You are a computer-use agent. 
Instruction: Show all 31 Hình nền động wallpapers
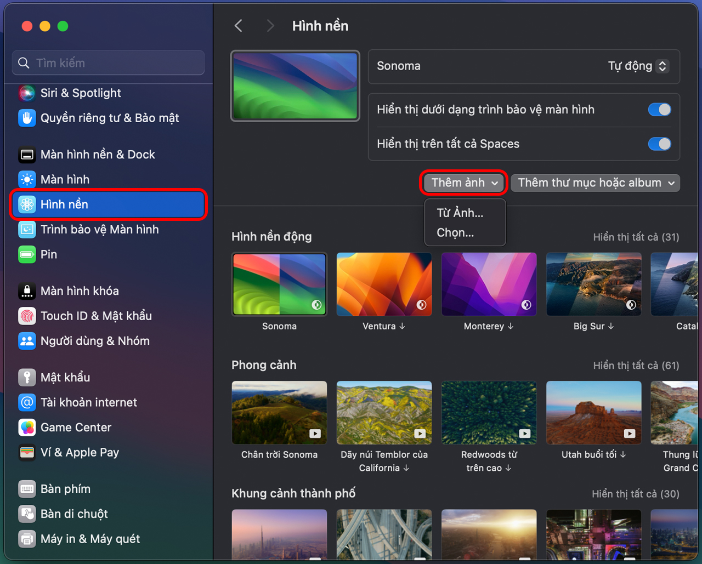(x=636, y=237)
